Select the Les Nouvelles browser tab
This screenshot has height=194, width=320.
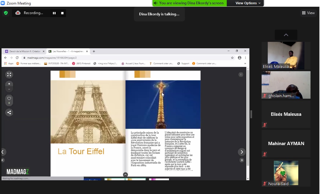[68, 51]
